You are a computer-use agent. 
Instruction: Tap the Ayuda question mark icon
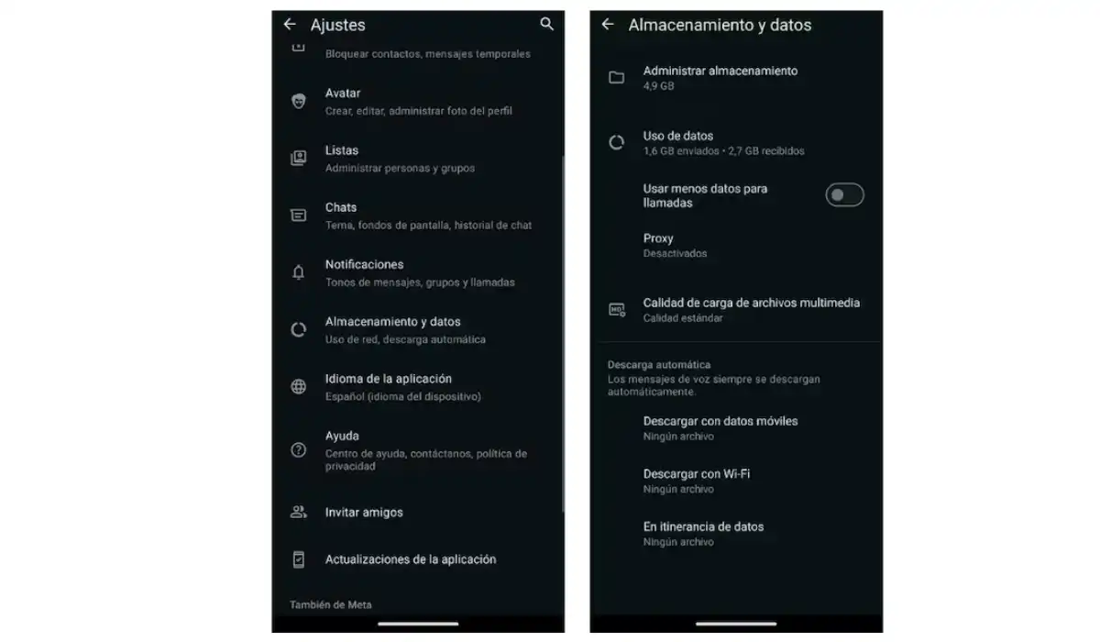coord(299,449)
